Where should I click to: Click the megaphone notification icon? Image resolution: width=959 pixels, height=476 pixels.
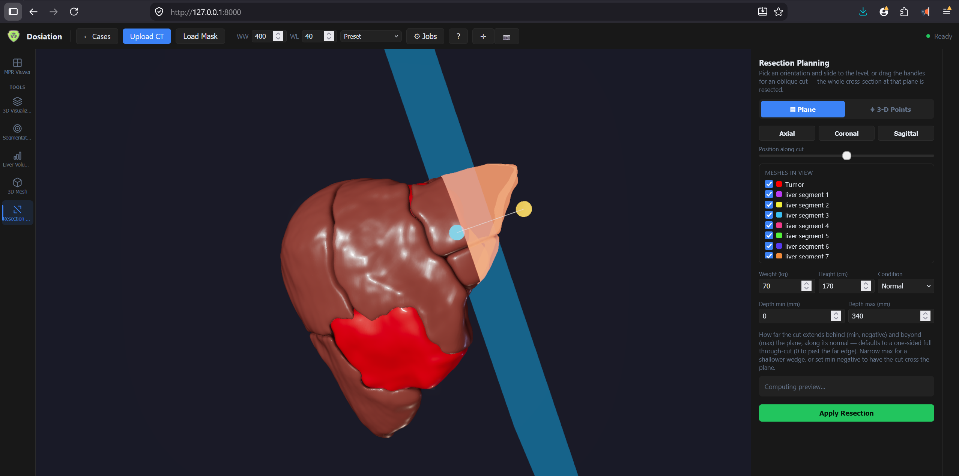pos(925,12)
